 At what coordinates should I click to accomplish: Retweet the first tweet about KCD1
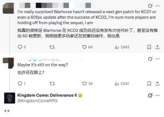tap(52, 47)
